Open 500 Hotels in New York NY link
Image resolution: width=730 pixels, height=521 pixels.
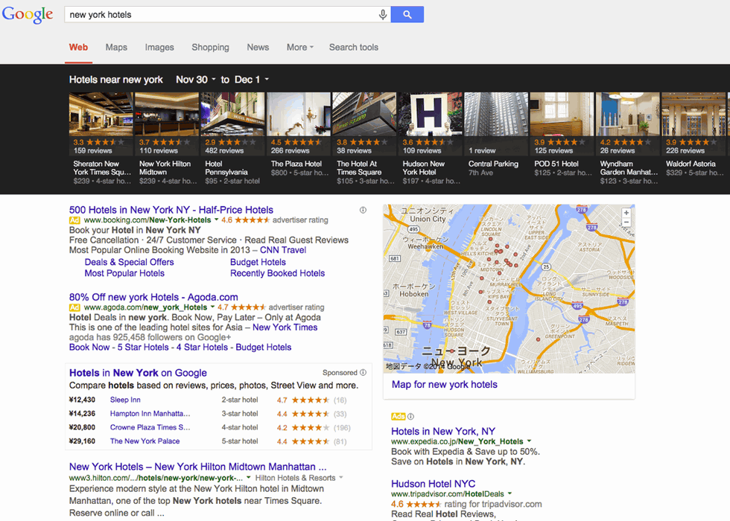(x=171, y=210)
